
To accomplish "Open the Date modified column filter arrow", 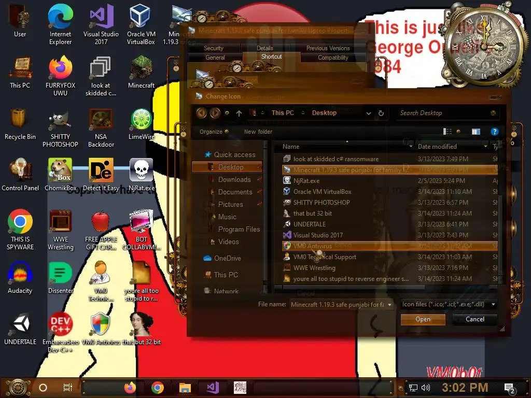I will click(485, 146).
